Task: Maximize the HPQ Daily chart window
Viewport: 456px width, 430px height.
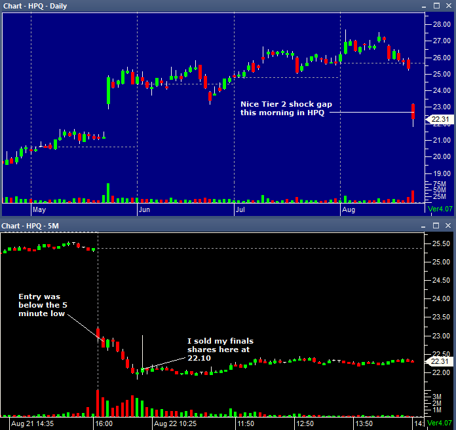Action: 436,5
